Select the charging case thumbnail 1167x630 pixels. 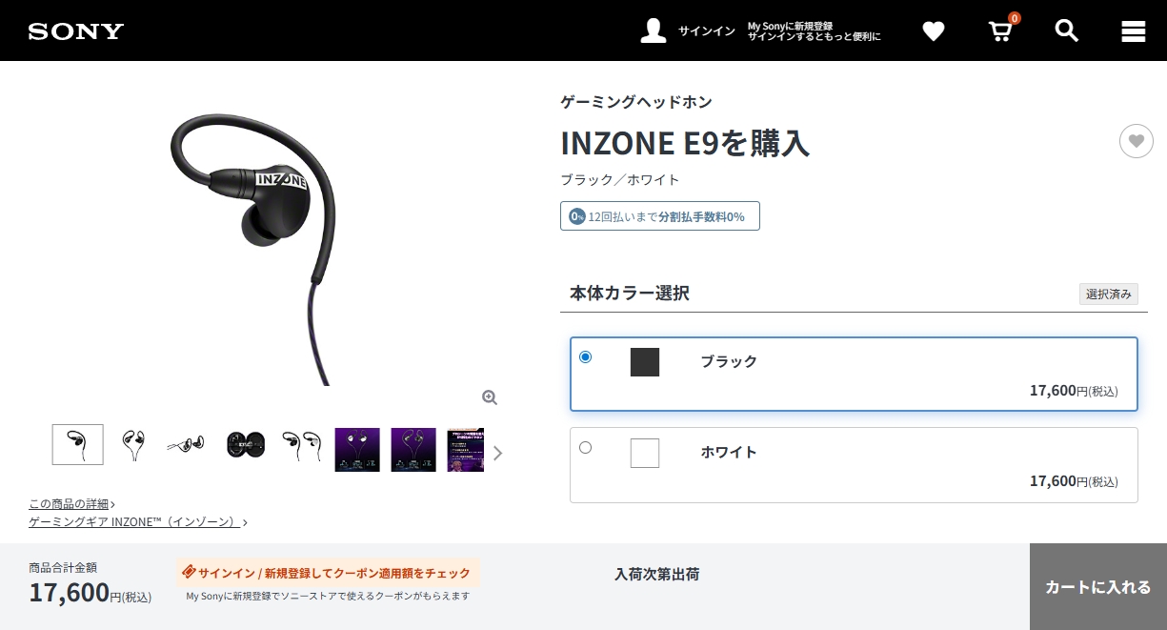click(246, 445)
